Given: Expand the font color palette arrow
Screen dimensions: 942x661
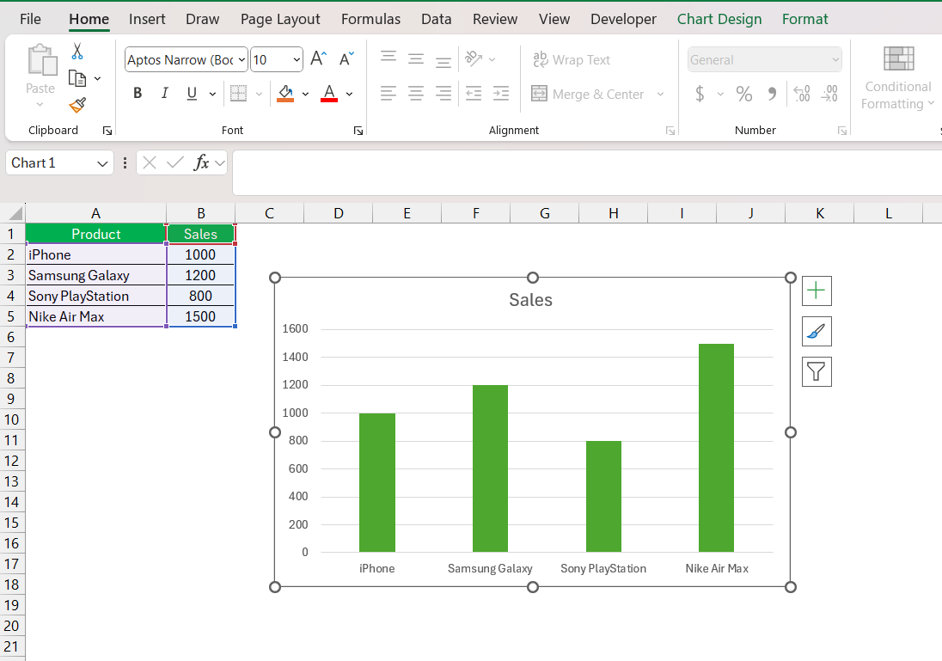Looking at the screenshot, I should click(349, 94).
